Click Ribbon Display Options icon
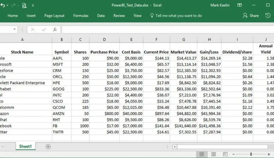This screenshot has width=274, height=158. click(x=239, y=5)
